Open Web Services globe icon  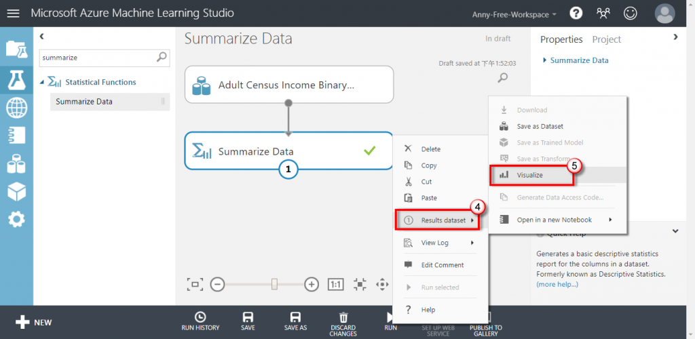coord(16,108)
